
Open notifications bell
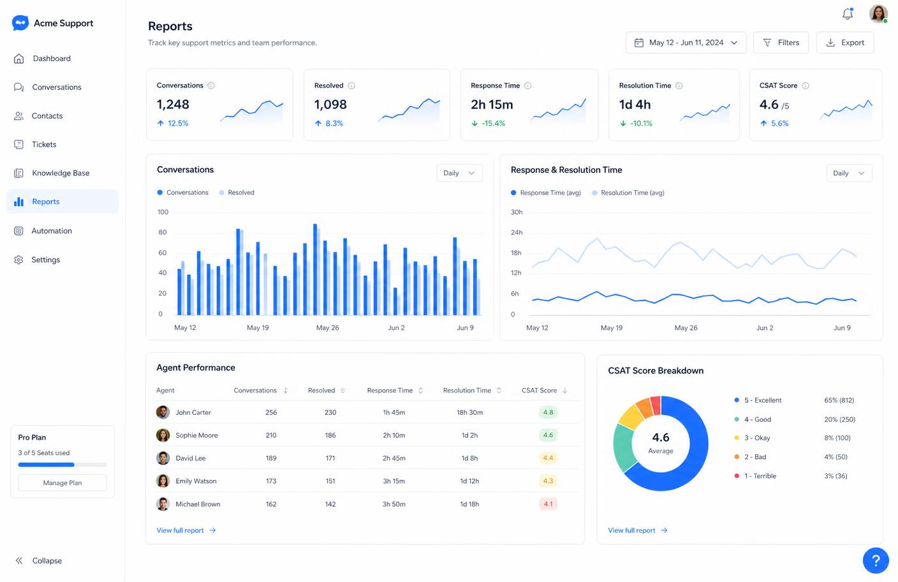[x=848, y=14]
